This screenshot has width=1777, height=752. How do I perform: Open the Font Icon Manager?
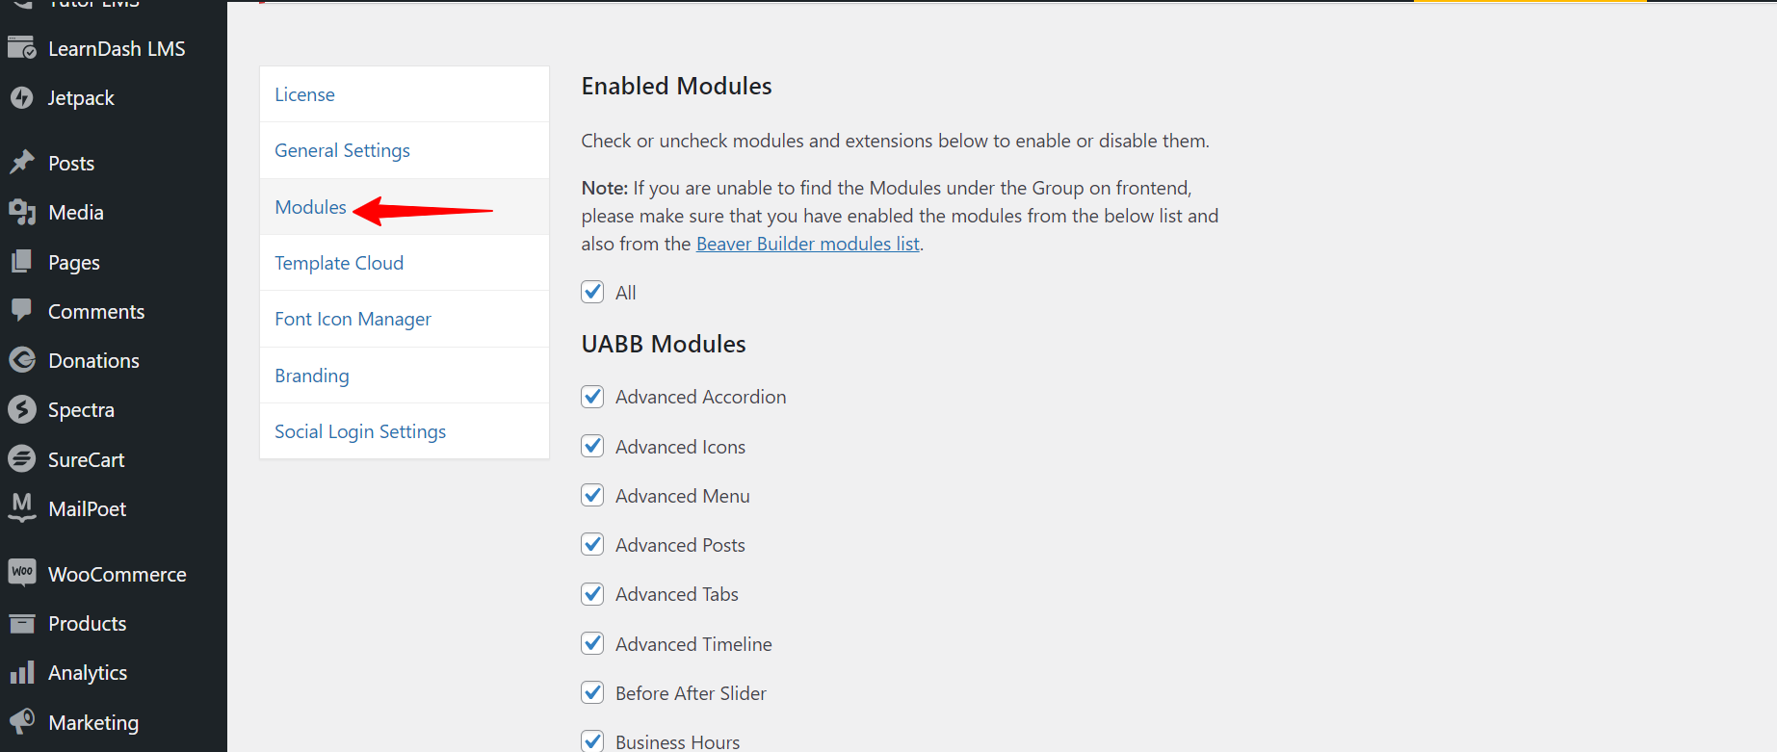coord(353,319)
